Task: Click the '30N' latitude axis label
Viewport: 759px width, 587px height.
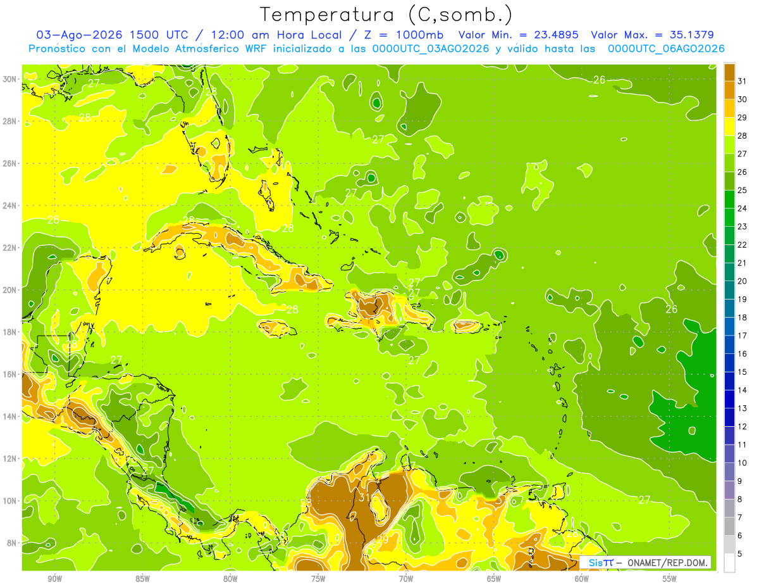Action: tap(9, 79)
